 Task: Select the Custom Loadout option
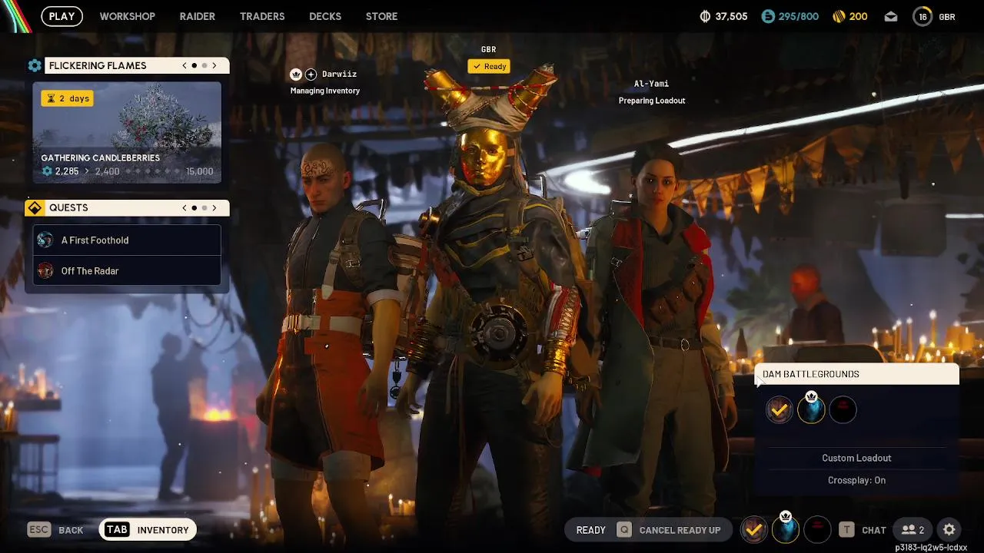[x=856, y=458]
